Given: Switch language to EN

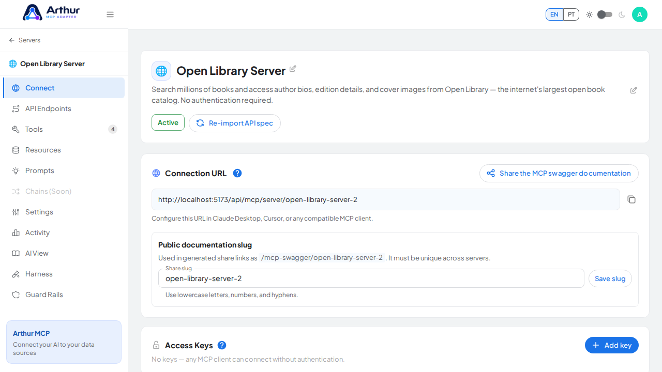Looking at the screenshot, I should pyautogui.click(x=554, y=14).
